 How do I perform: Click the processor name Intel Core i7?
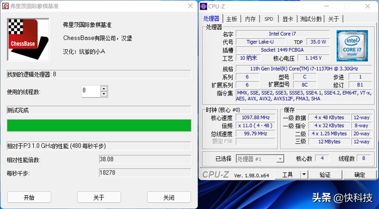(282, 34)
